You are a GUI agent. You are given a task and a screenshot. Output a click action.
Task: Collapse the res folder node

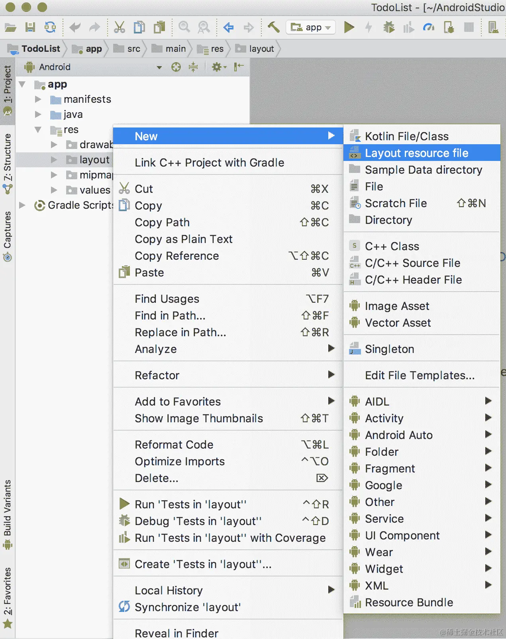[38, 129]
